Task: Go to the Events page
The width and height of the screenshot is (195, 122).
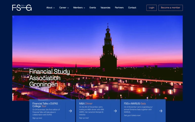Action: (x=93, y=8)
